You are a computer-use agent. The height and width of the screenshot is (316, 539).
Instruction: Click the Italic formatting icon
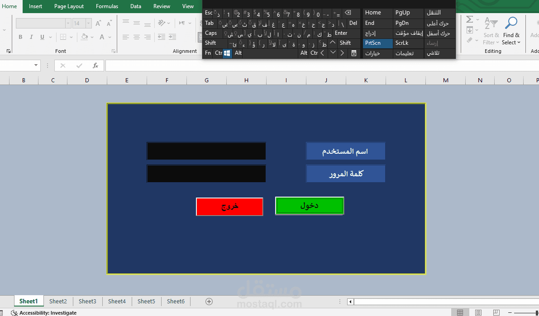(x=31, y=37)
